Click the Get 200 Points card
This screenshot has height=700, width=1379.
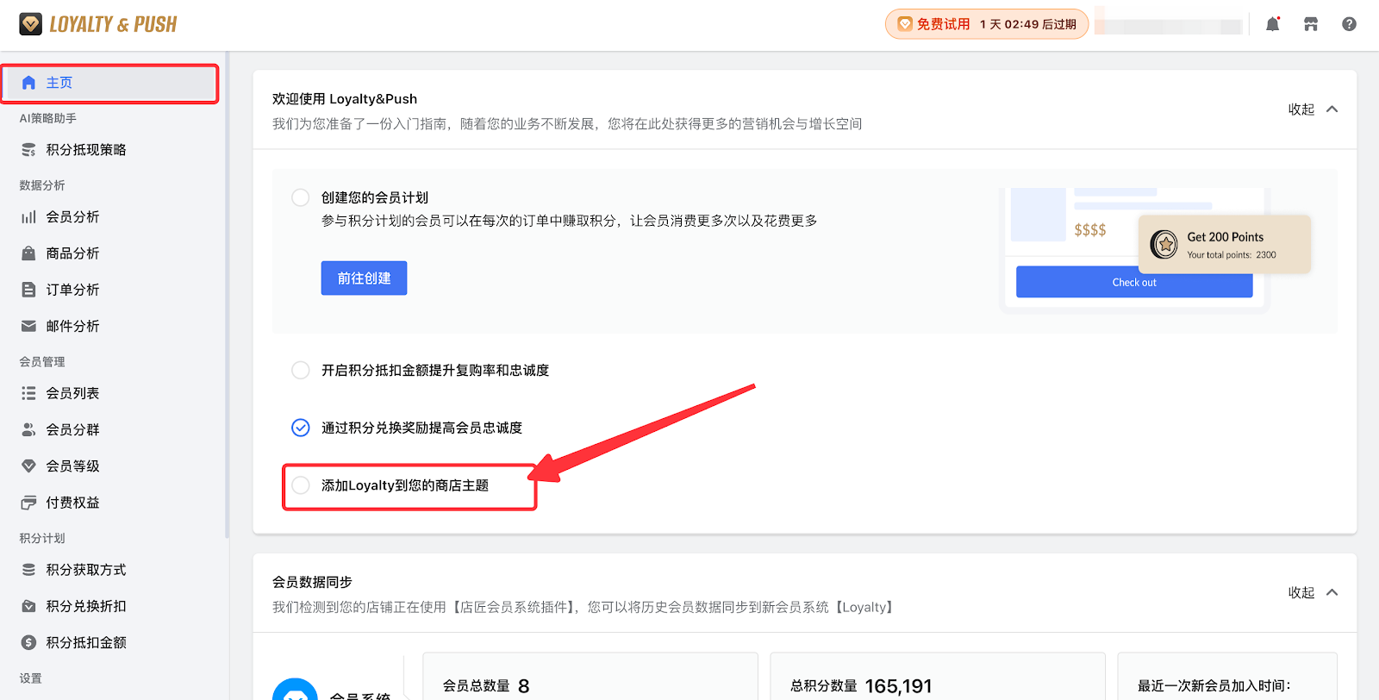pyautogui.click(x=1224, y=245)
